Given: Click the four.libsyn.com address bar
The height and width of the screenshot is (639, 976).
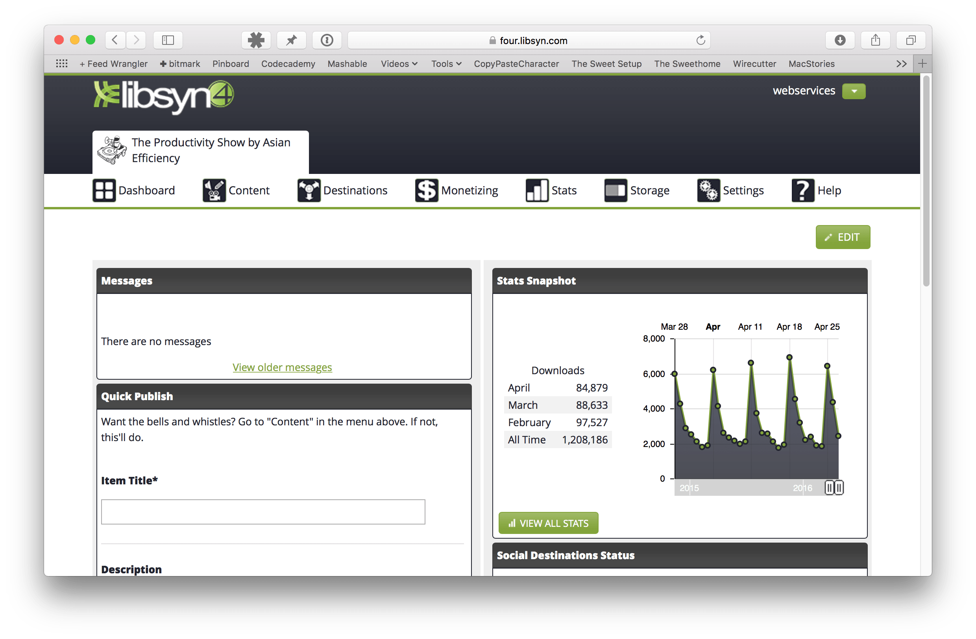Looking at the screenshot, I should (x=529, y=40).
